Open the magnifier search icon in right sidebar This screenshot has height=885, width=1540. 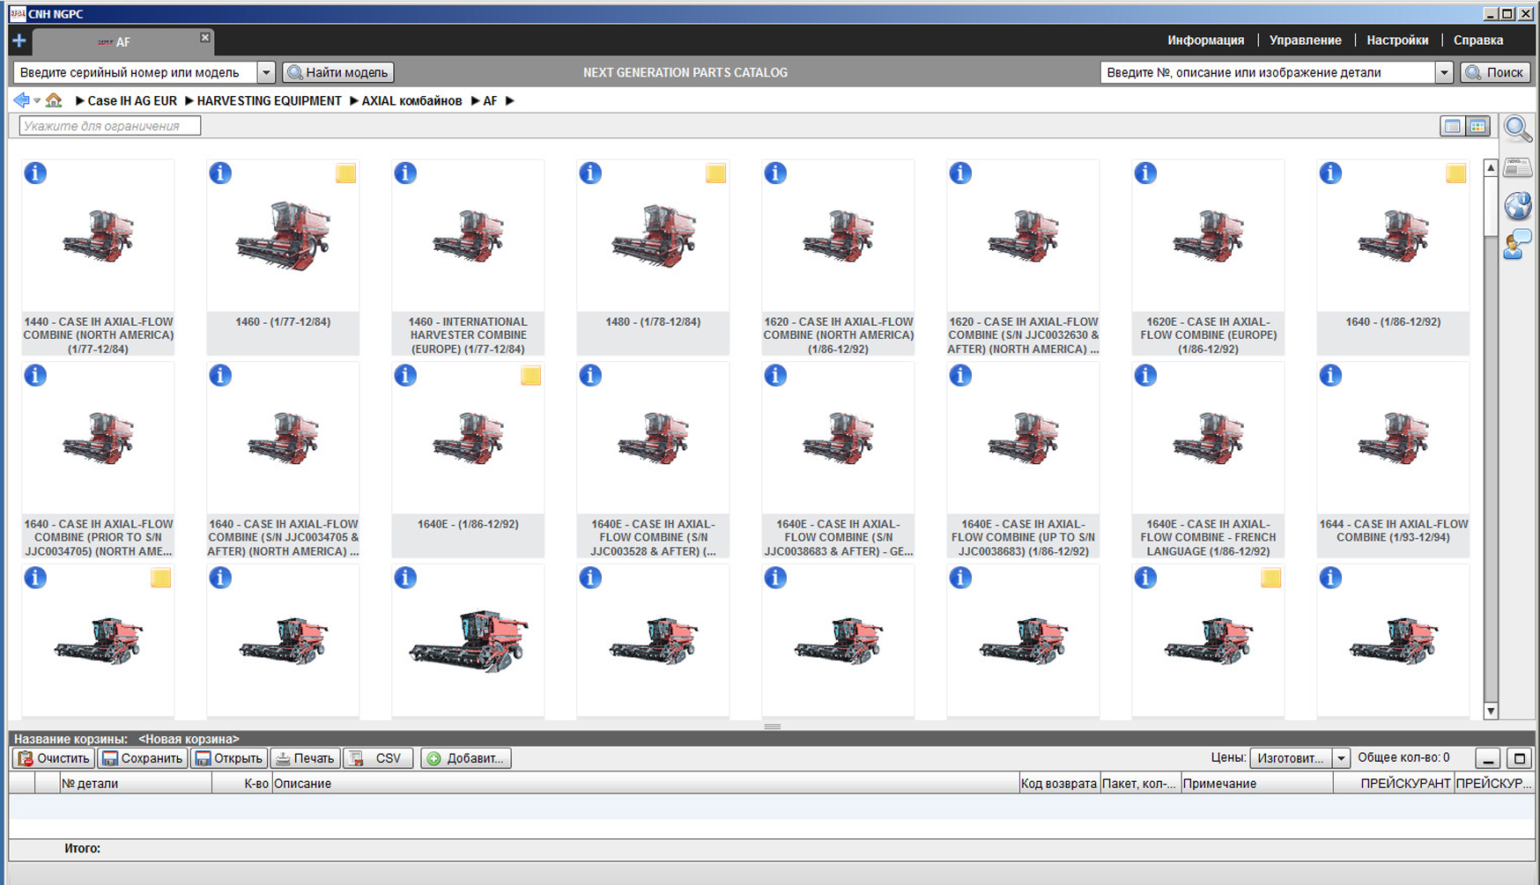click(1517, 129)
